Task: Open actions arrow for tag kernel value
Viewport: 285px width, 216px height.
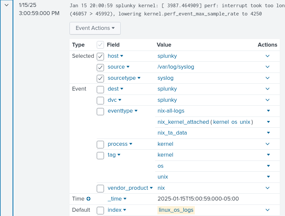Action: [268, 155]
